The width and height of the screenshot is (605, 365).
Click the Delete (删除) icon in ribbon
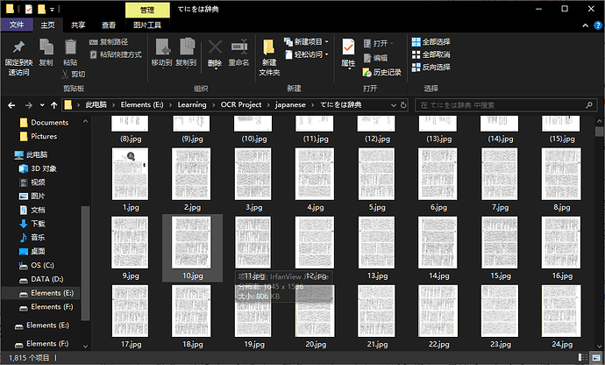click(x=215, y=48)
